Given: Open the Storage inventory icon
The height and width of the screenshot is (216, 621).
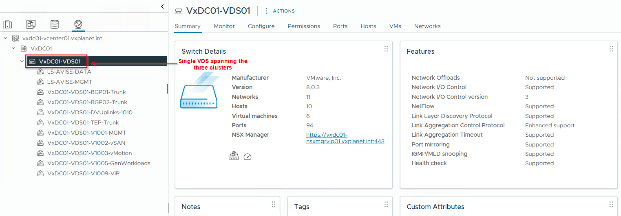Looking at the screenshot, I should (55, 24).
